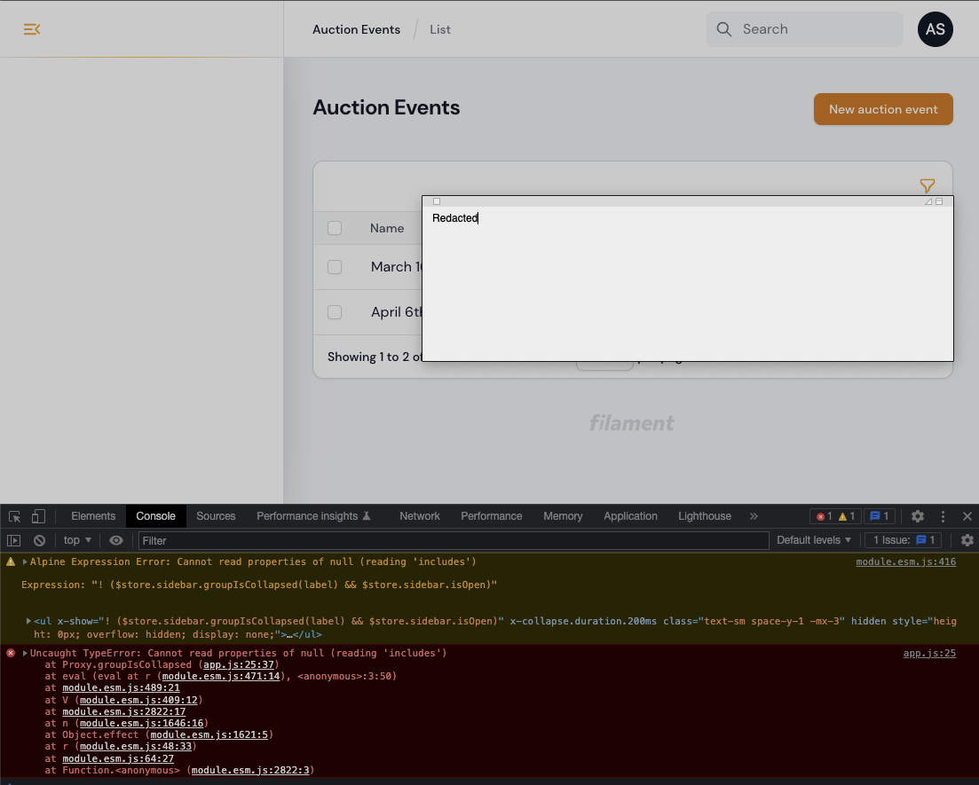Open the Lighthouse tab
Screen dimensions: 979x785
coord(704,516)
